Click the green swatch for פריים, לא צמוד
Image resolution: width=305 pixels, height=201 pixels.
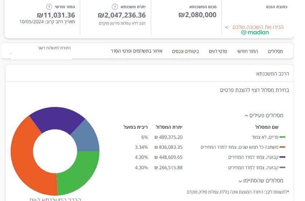coord(282,137)
